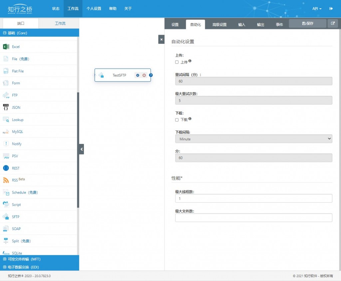Open settings panel in new window icon
The image size is (341, 281).
(333, 23)
